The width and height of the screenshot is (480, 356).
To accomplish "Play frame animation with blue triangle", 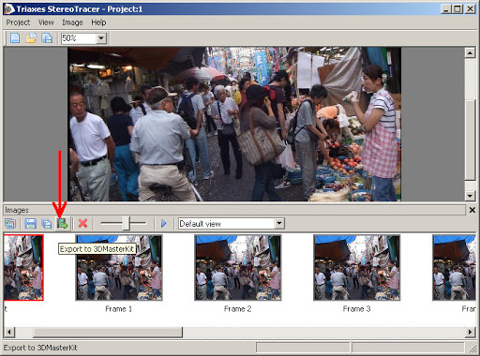I will [163, 224].
